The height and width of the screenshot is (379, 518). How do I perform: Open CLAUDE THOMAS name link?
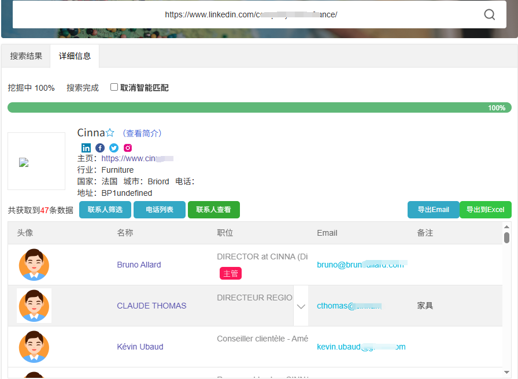click(x=151, y=306)
